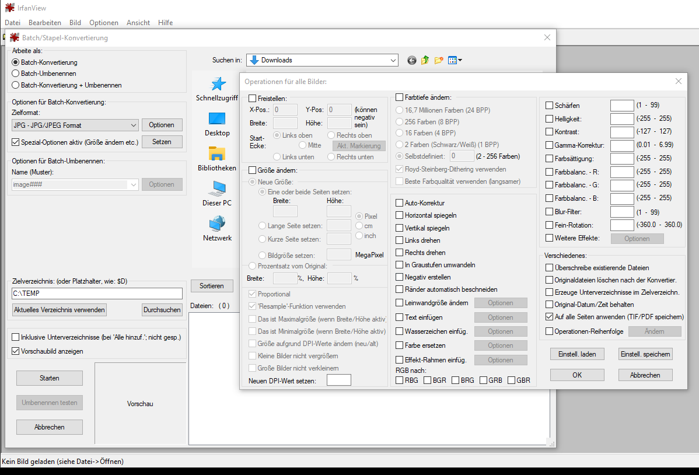Click the Sortieren button
The width and height of the screenshot is (699, 475).
(212, 286)
